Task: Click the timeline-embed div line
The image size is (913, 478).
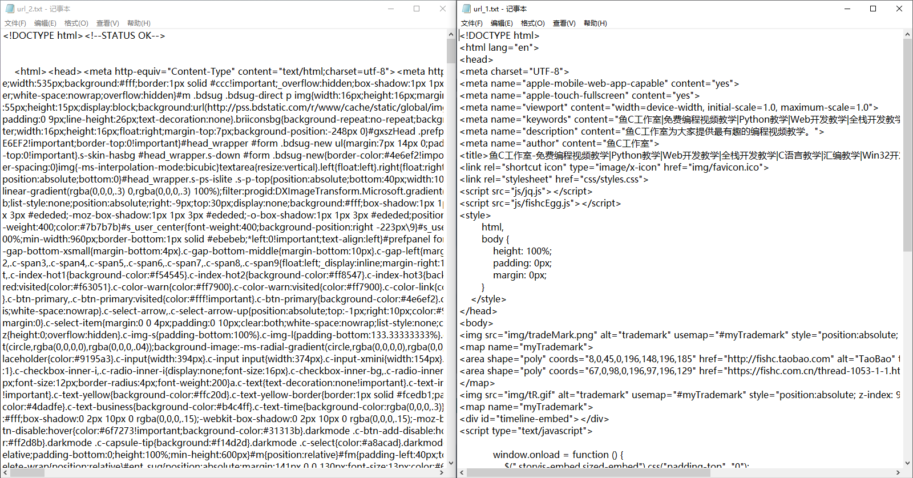Action: 534,419
